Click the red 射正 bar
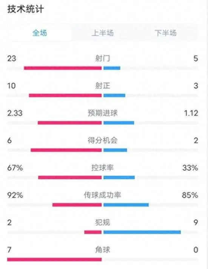208x269 pixels. point(65,95)
